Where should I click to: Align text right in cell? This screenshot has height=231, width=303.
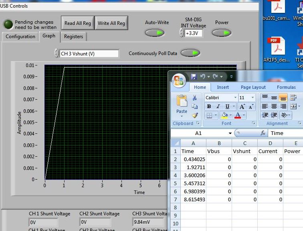point(283,106)
